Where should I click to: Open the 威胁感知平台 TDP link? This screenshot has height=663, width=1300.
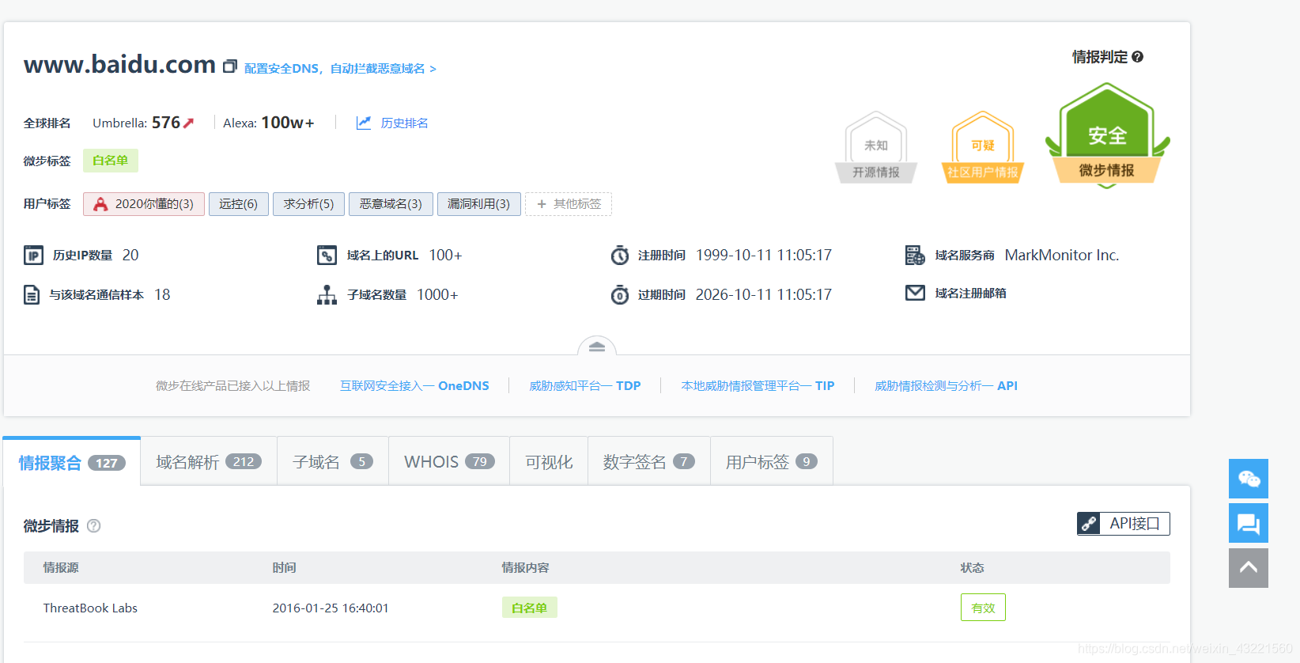(585, 386)
